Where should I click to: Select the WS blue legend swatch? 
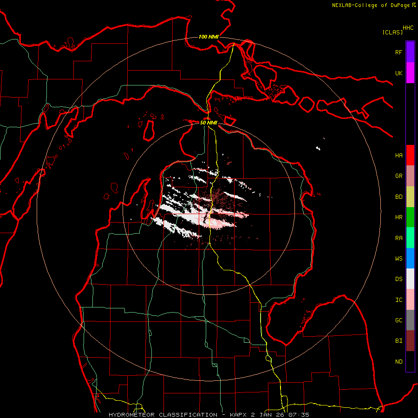point(410,258)
